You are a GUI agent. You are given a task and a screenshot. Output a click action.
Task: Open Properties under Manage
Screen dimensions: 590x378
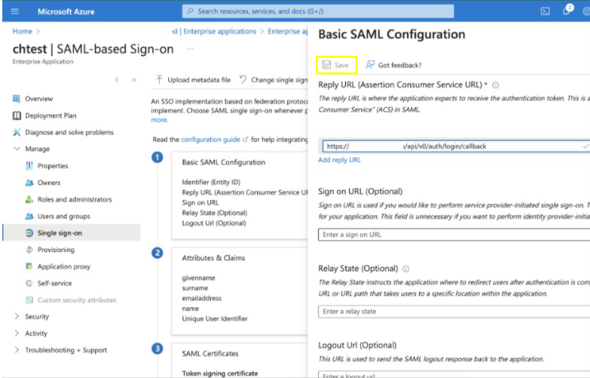[53, 166]
